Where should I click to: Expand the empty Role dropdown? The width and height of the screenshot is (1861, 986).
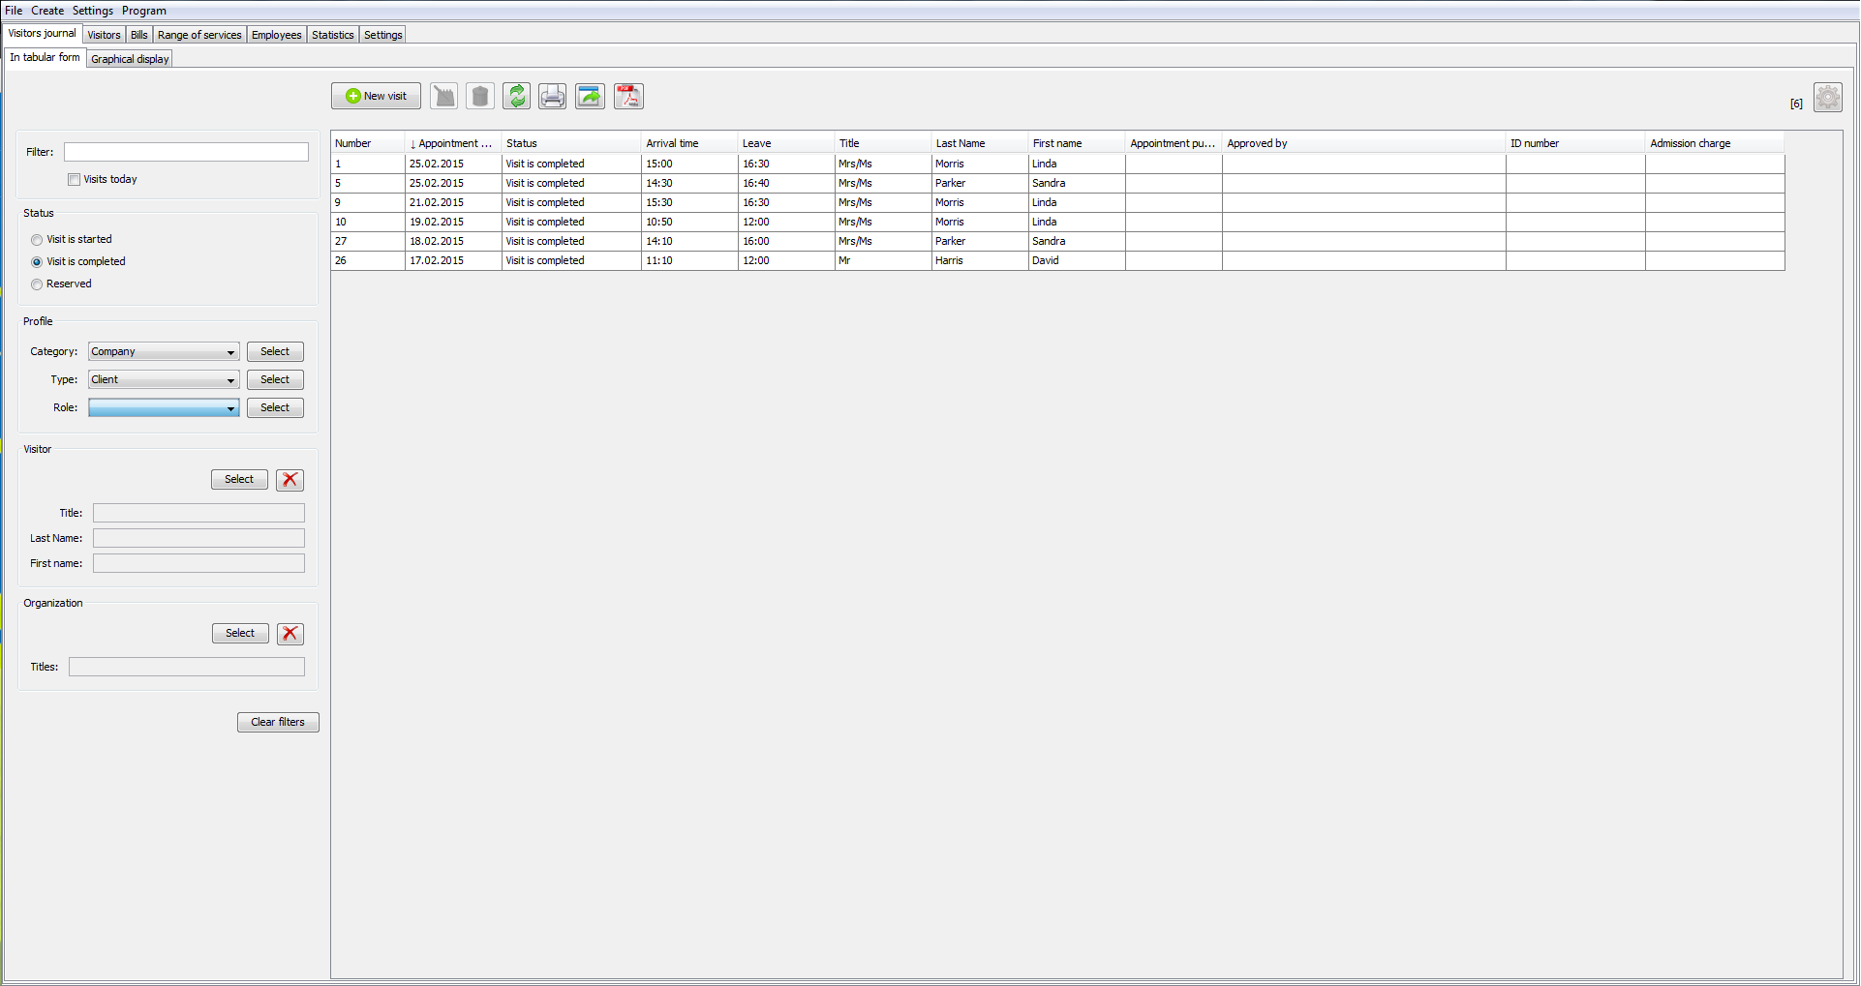(x=164, y=408)
